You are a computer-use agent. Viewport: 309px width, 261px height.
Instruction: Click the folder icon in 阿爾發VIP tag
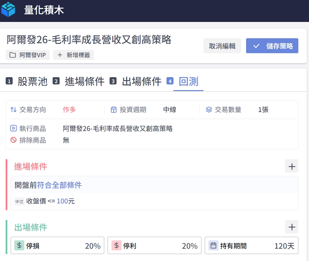[x=13, y=55]
